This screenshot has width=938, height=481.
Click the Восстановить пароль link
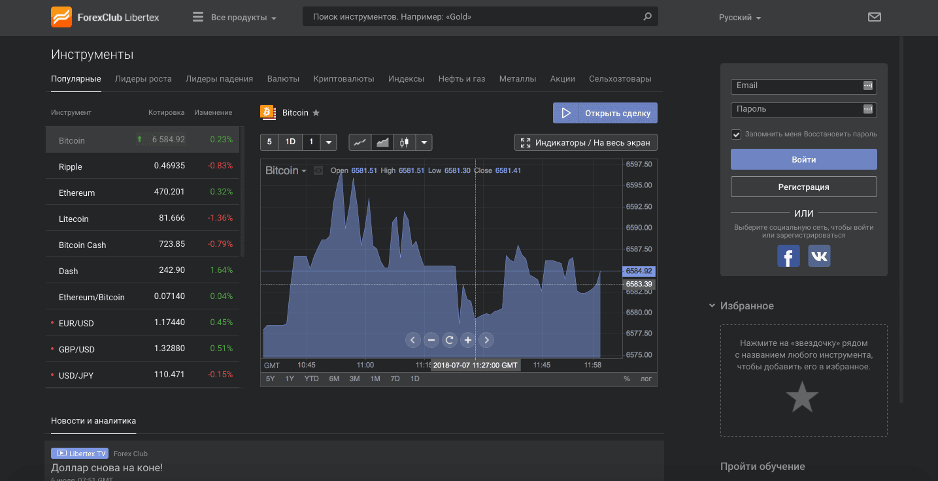(x=841, y=134)
